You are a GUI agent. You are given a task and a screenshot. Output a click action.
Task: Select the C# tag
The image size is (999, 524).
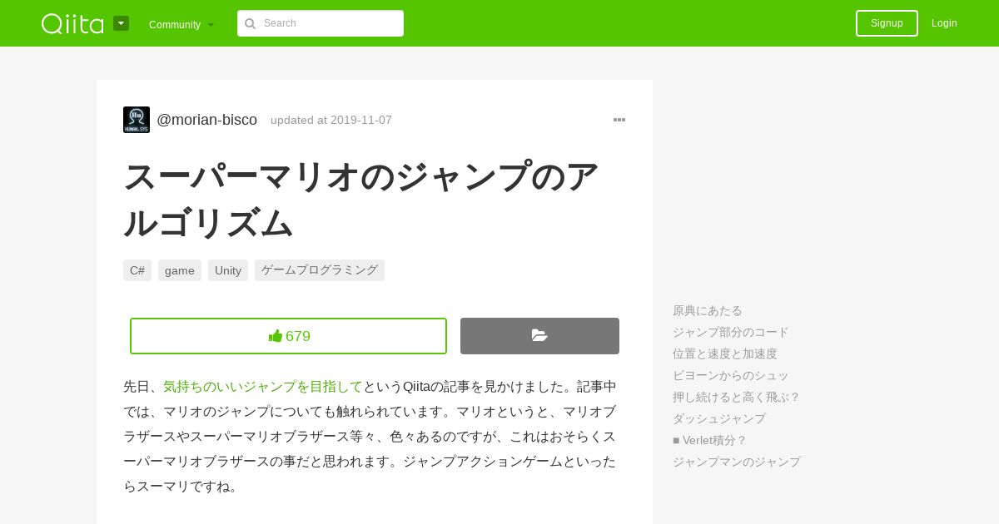point(137,270)
